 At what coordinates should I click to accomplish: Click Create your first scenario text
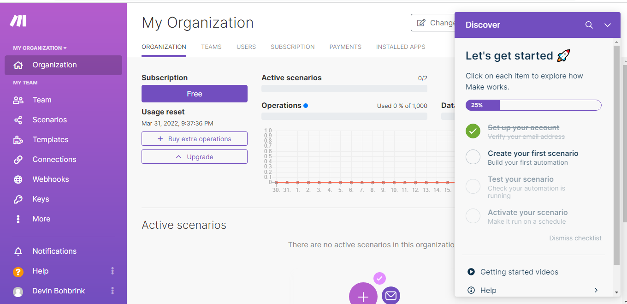(533, 154)
